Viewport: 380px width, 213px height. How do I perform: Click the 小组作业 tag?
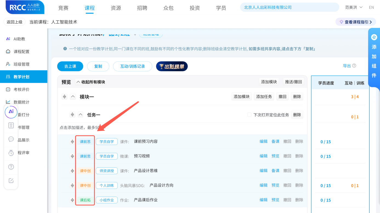tap(107, 200)
